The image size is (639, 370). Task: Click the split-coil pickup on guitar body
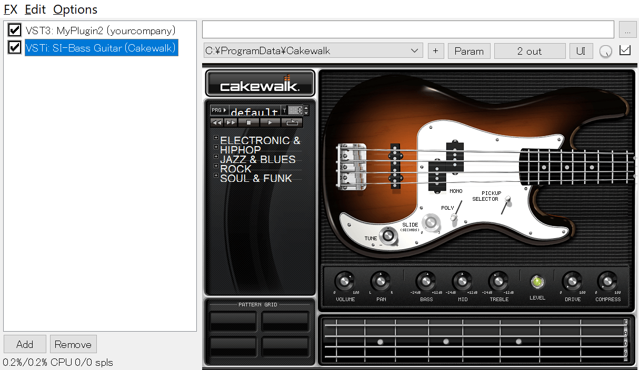(x=446, y=166)
